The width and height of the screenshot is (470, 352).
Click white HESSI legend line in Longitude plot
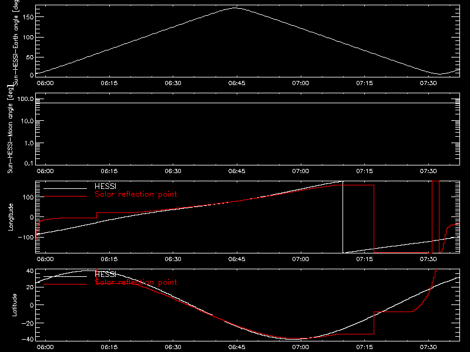[65, 188]
